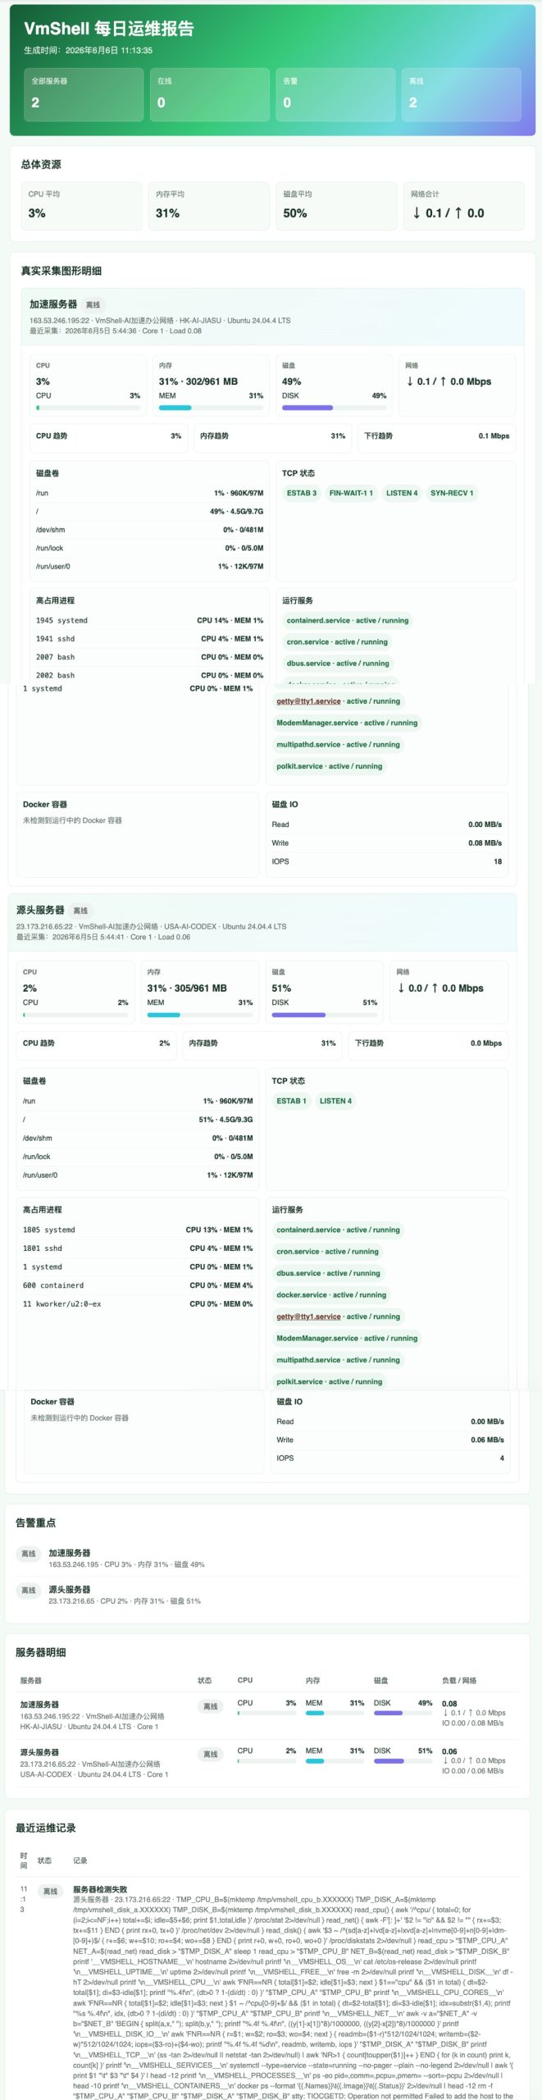This screenshot has width=542, height=2100.
Task: Click load value 0.08 in 服务器明细 table
Action: click(449, 1703)
